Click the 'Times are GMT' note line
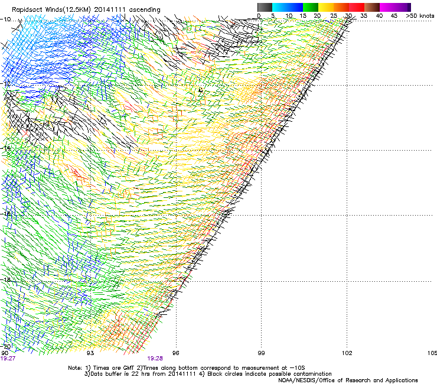The width and height of the screenshot is (437, 384). pos(187,368)
